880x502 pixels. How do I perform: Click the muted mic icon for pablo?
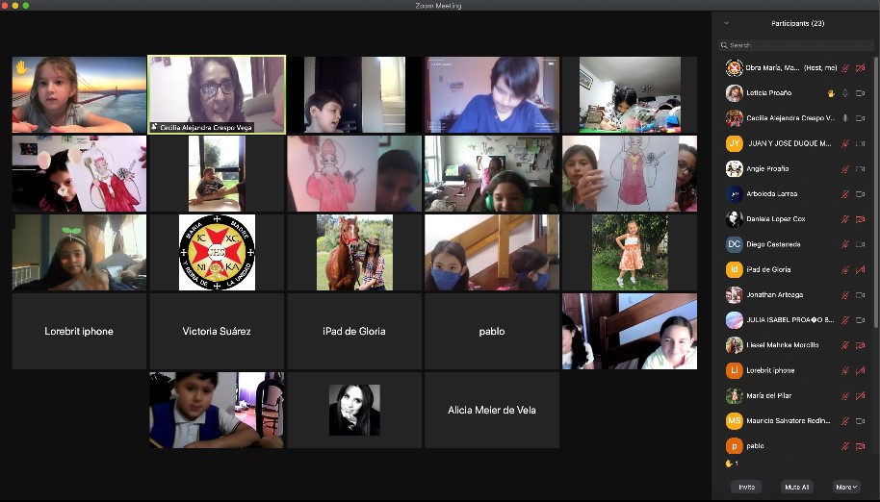point(845,446)
